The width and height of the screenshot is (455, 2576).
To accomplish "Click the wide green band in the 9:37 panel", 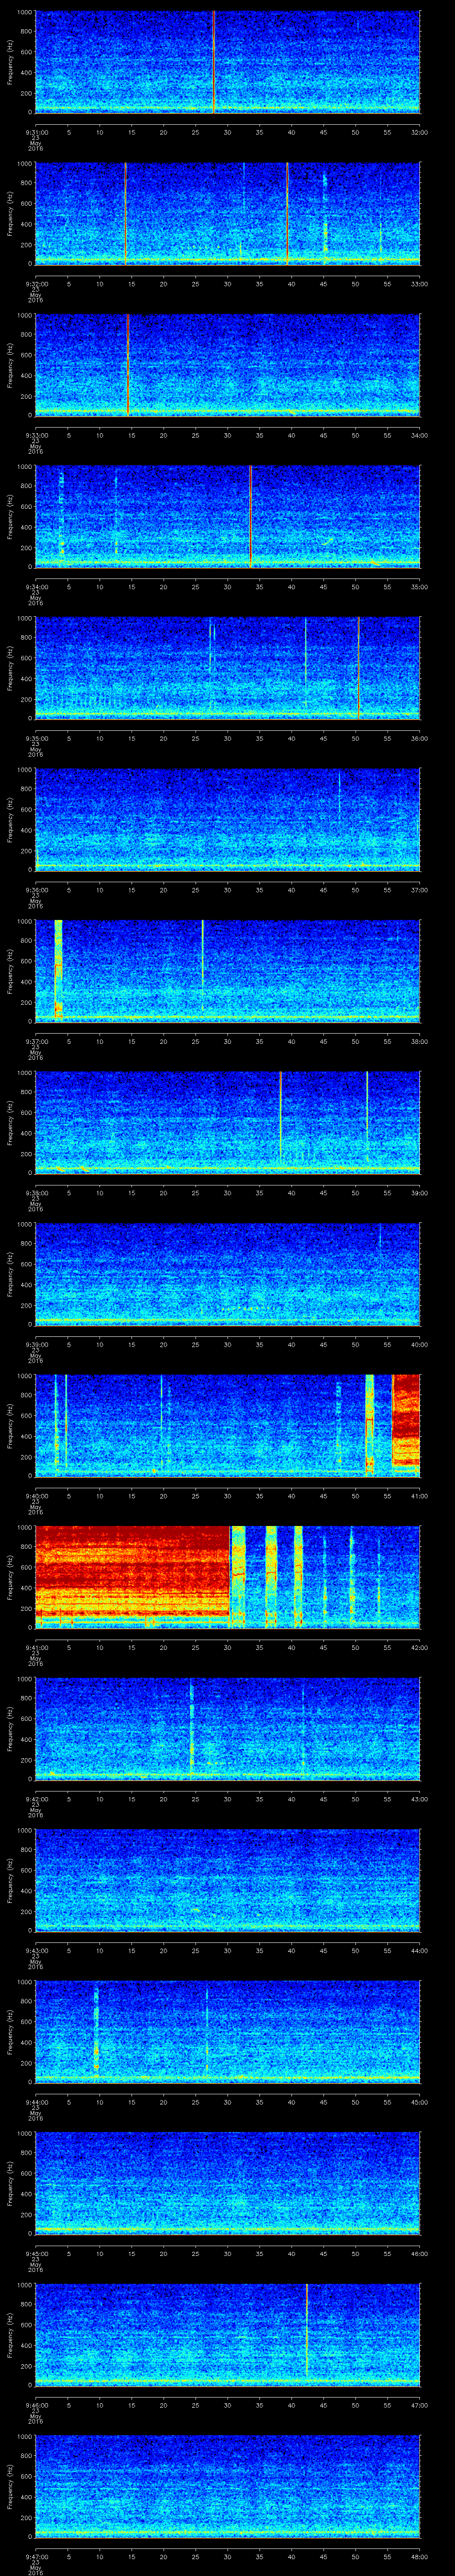I will point(58,970).
